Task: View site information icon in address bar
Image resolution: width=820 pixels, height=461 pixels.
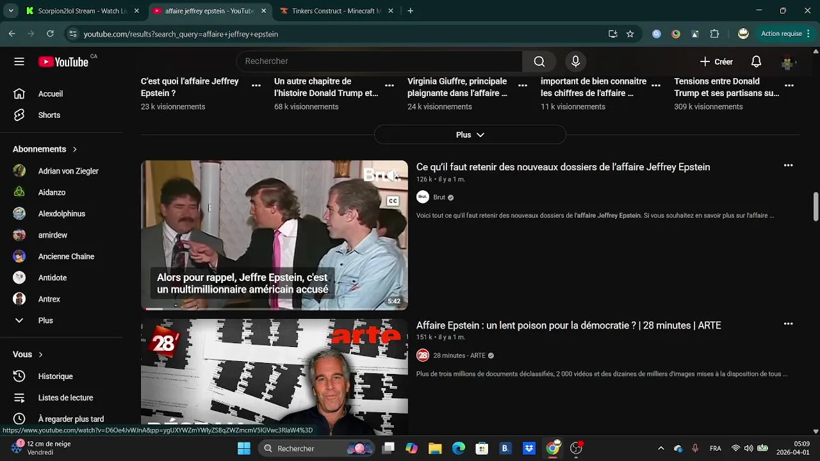Action: pyautogui.click(x=73, y=34)
